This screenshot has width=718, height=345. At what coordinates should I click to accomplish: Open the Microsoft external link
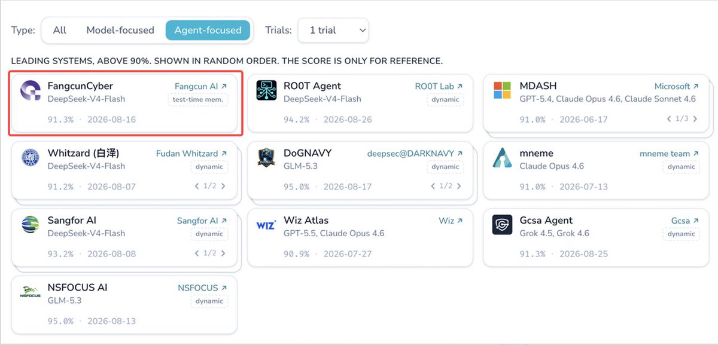(676, 86)
